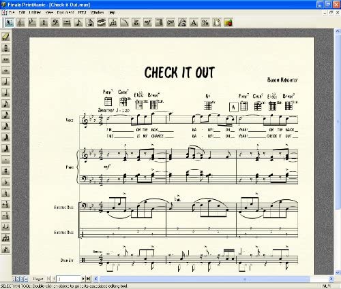
Task: Go to the next page button
Action: [x=83, y=279]
